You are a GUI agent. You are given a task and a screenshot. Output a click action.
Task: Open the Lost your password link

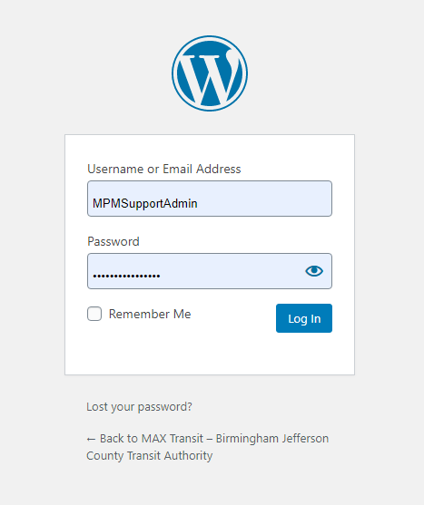[139, 407]
